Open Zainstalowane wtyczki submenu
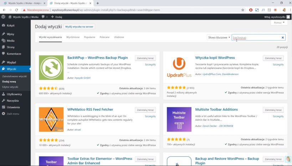Viewport: 292px width, 166px height. pos(15,76)
